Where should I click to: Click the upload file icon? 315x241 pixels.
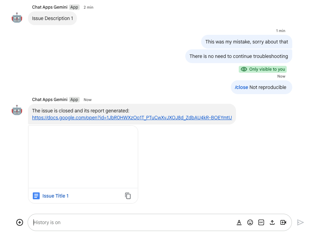272,222
